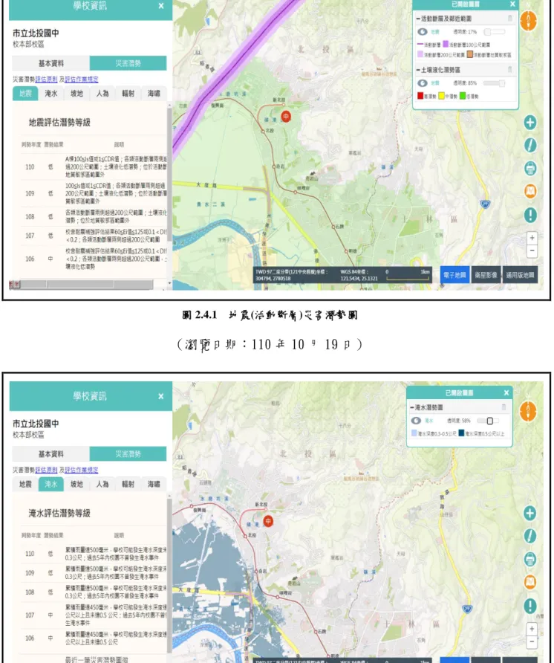Select the pencil drawing tool in the flood map

(530, 536)
